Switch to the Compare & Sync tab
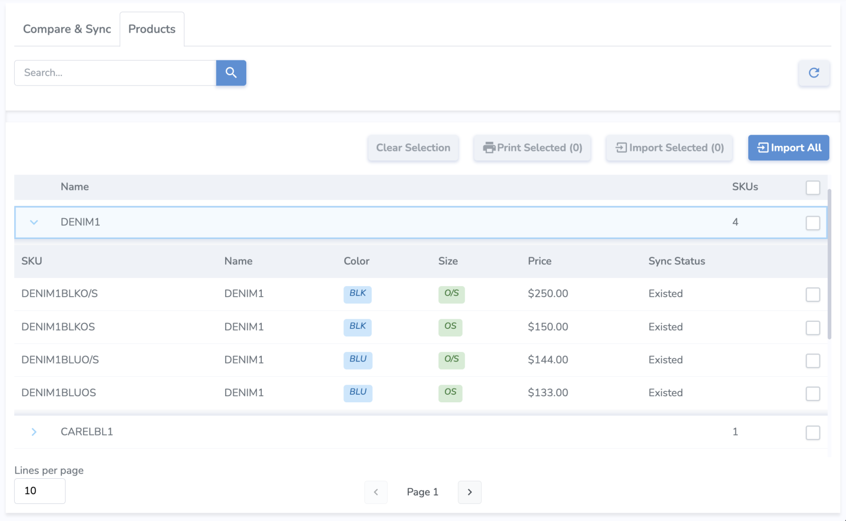 point(67,29)
